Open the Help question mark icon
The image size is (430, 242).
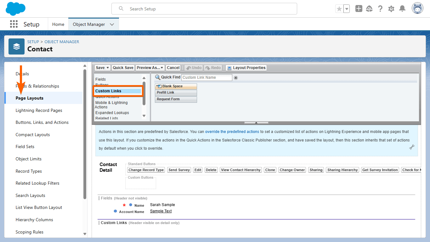[x=380, y=9]
